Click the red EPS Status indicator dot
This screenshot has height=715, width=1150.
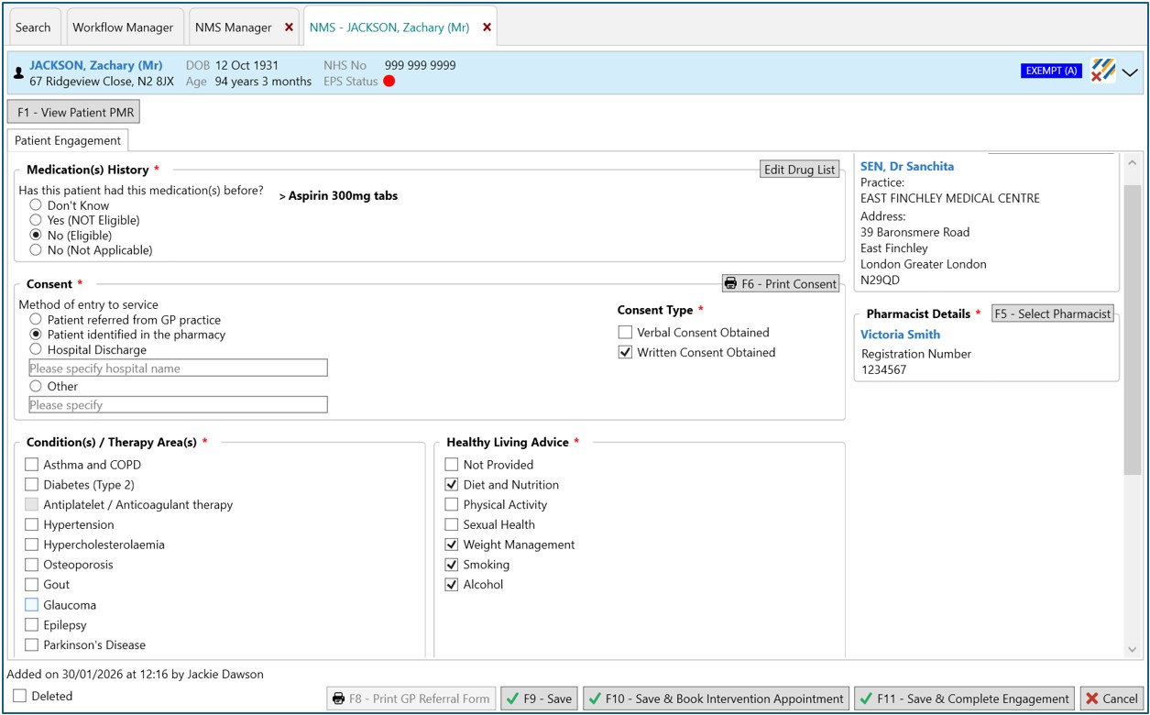[x=389, y=81]
